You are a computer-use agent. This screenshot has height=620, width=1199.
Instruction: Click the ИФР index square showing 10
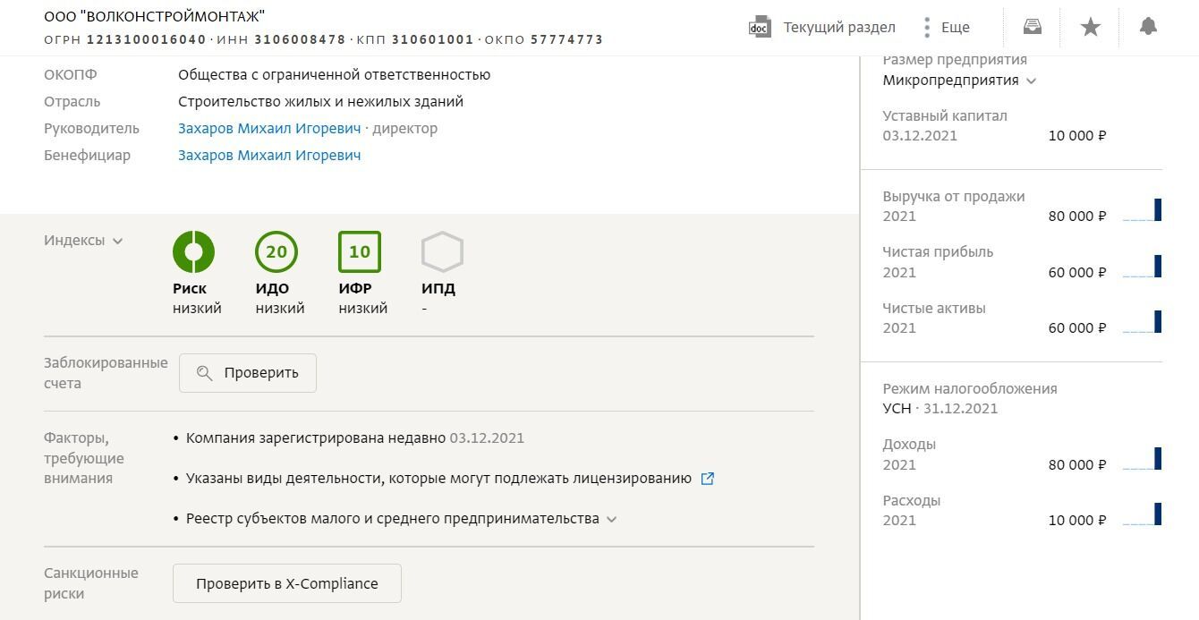point(360,252)
